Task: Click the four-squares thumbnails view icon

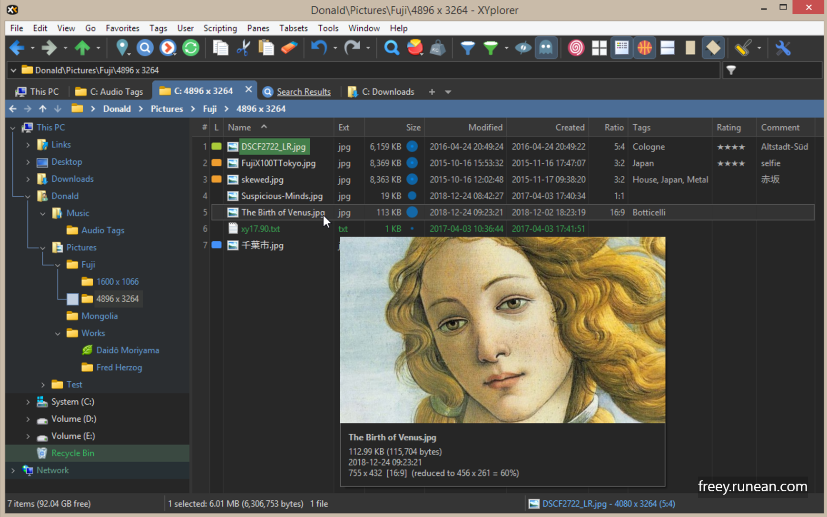Action: (599, 48)
